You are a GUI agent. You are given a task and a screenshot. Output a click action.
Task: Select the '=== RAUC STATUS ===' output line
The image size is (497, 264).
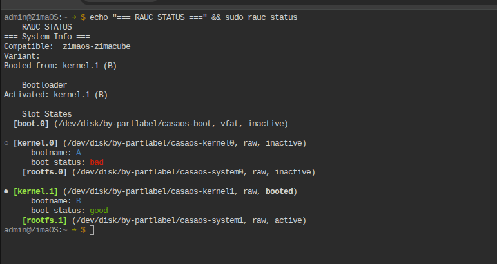point(47,27)
